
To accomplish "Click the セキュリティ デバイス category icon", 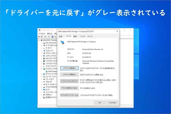I will [x=44, y=58].
